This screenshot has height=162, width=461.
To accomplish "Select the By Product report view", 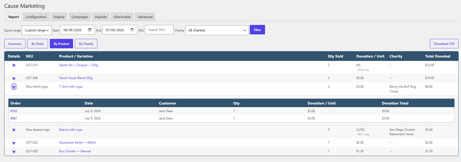I will click(61, 44).
